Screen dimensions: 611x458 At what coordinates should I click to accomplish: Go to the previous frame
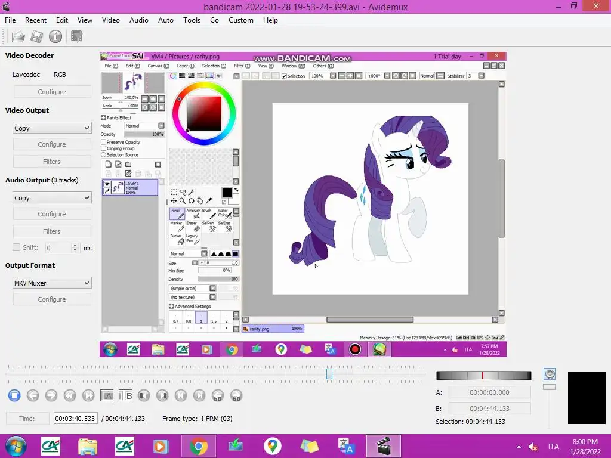(33, 396)
